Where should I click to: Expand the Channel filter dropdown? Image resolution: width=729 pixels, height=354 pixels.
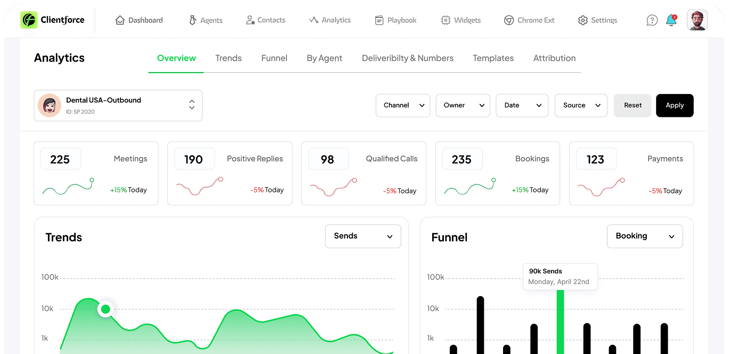(403, 105)
